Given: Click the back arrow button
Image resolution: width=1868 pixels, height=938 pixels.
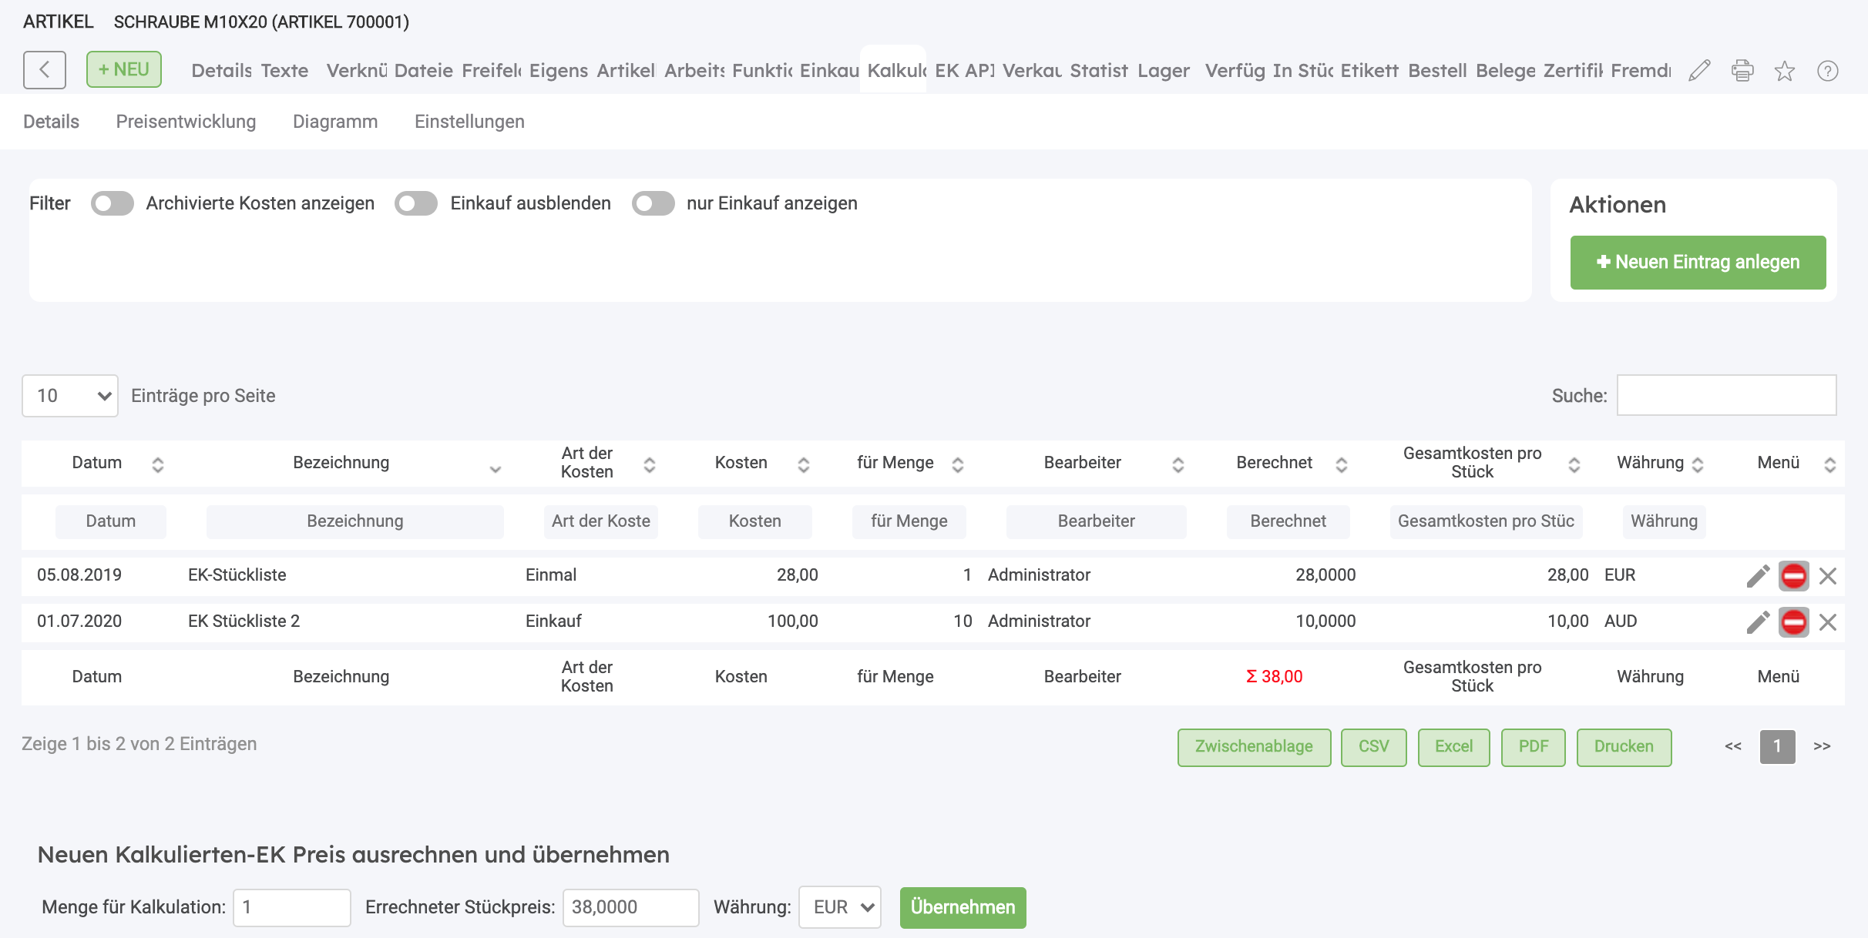Looking at the screenshot, I should pyautogui.click(x=45, y=70).
